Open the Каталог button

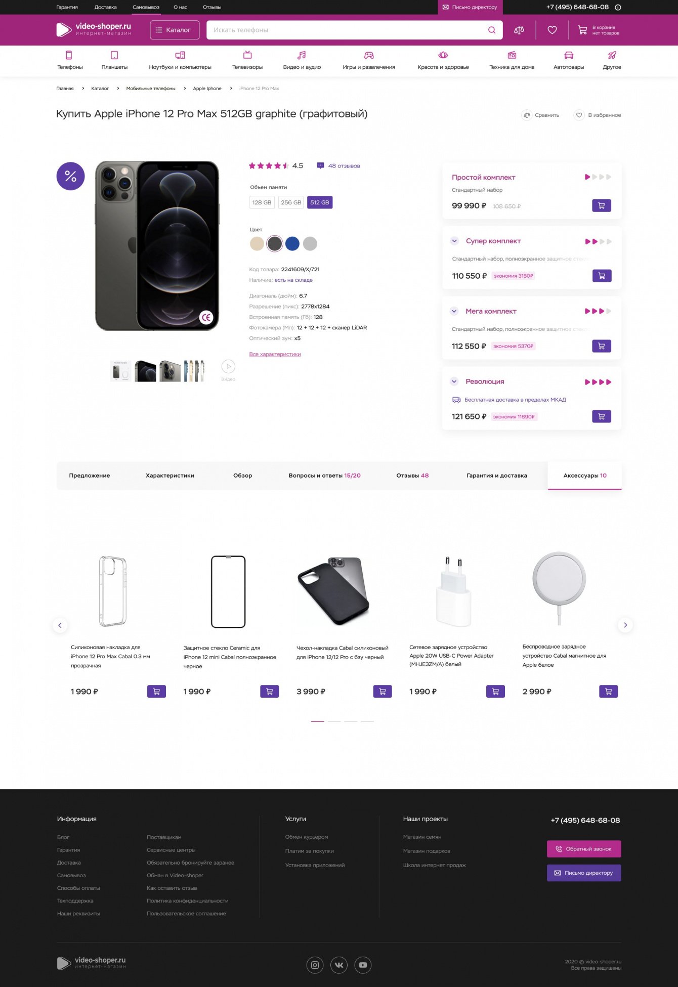[x=175, y=30]
